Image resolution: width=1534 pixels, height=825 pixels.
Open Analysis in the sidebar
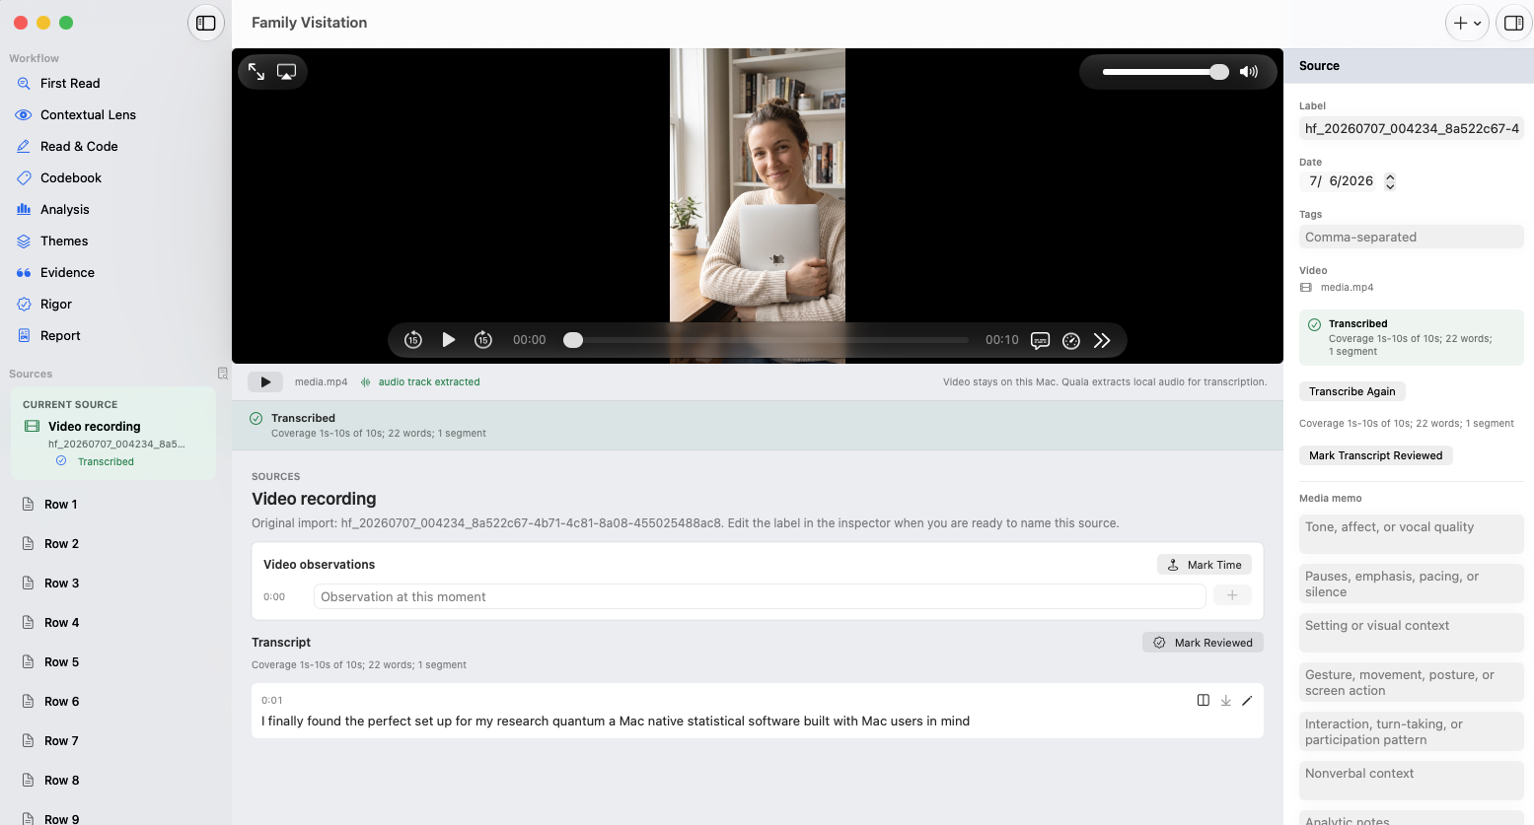point(64,210)
